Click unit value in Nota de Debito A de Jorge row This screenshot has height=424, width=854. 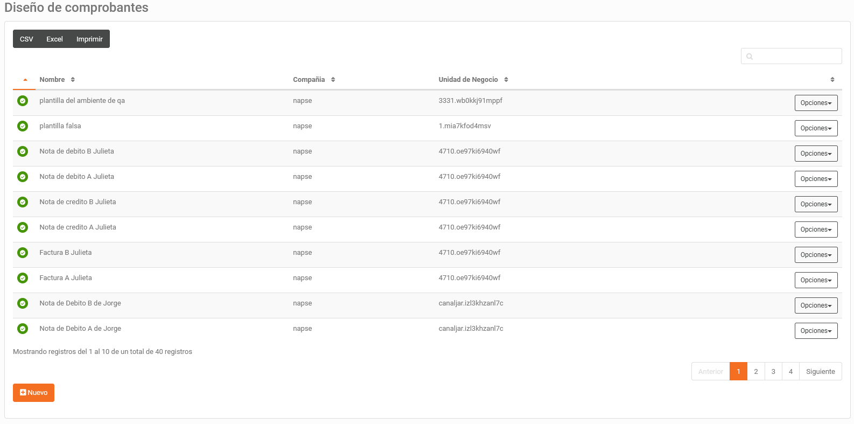[x=471, y=329]
